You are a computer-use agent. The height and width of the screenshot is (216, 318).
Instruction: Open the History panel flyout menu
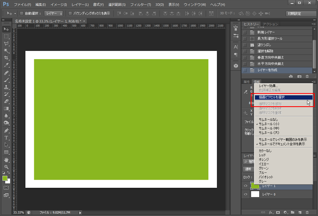(314, 24)
